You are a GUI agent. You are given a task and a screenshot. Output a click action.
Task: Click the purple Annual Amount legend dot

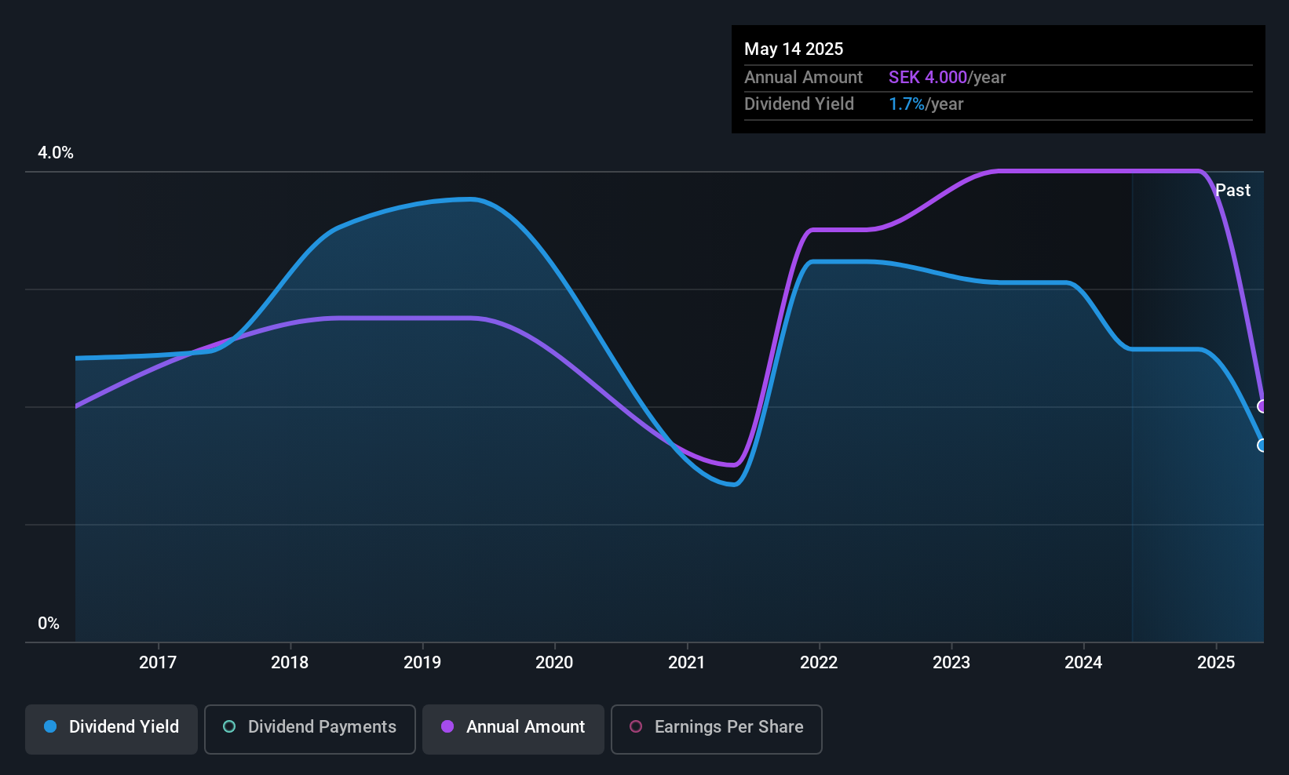click(447, 726)
